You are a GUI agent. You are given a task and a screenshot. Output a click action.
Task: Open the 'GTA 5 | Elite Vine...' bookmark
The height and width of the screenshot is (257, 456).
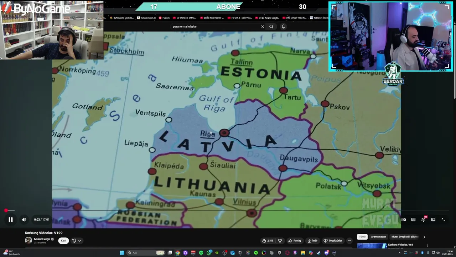point(240,18)
